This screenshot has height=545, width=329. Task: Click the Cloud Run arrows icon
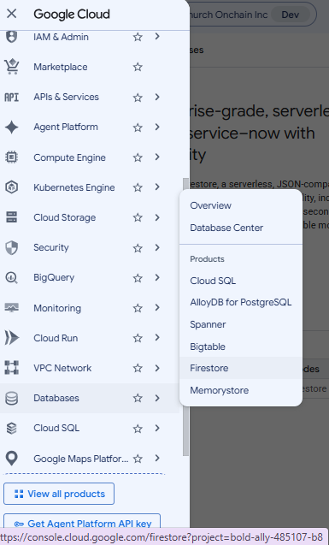pos(11,338)
